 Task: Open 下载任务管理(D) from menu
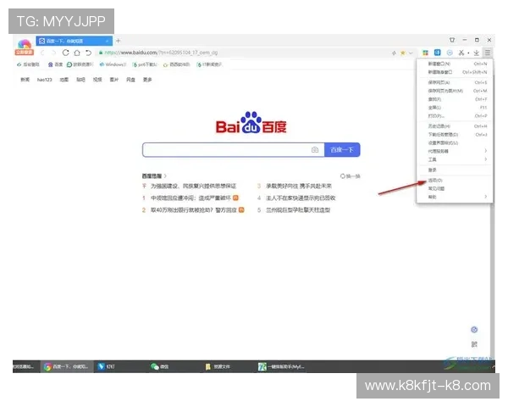[x=456, y=134]
